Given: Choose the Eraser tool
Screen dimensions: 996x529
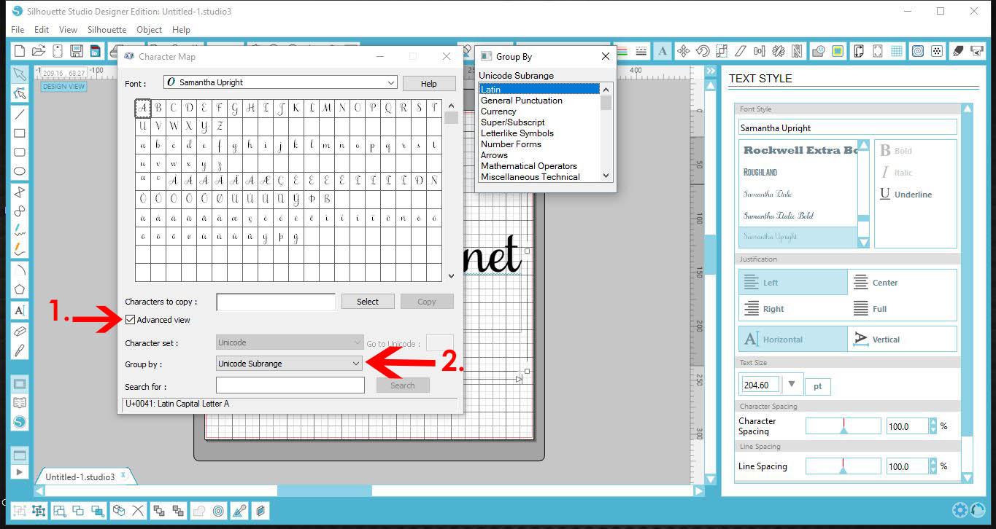Looking at the screenshot, I should point(20,330).
